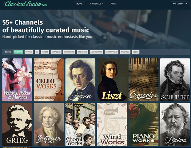
Task: Filter channels by Composers
Action: tap(56, 52)
